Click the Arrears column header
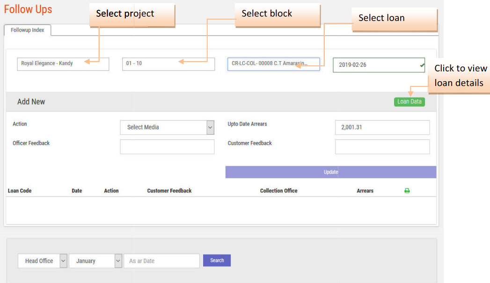The width and height of the screenshot is (490, 283). tap(365, 191)
